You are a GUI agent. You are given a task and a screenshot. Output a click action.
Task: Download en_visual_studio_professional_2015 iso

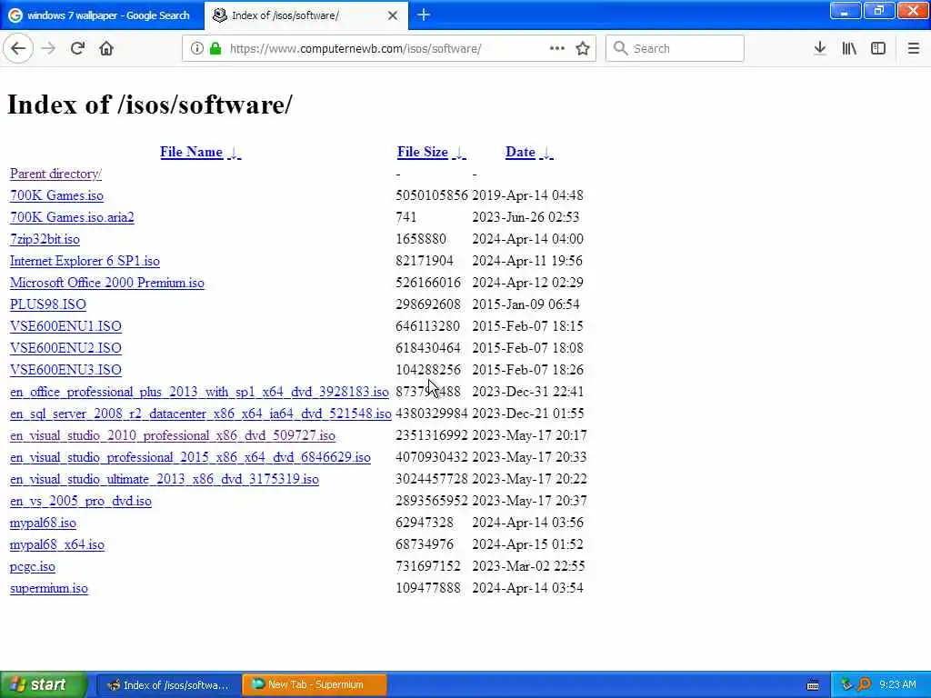coord(190,457)
